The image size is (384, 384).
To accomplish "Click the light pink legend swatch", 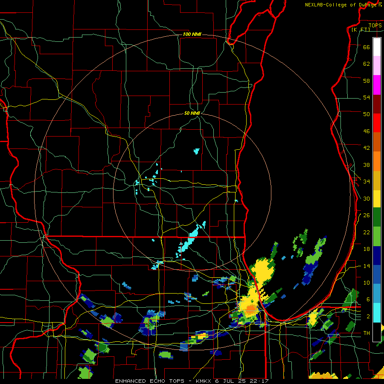I will (x=377, y=66).
